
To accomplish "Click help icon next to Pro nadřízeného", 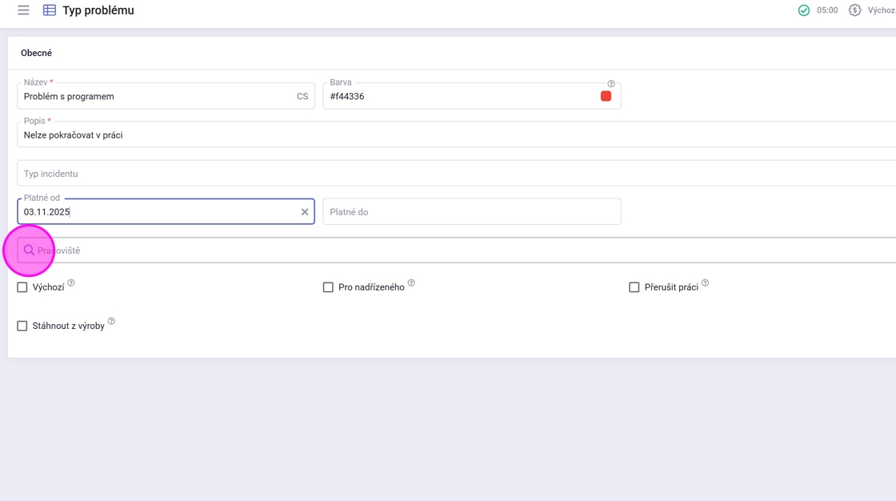I will [x=411, y=283].
